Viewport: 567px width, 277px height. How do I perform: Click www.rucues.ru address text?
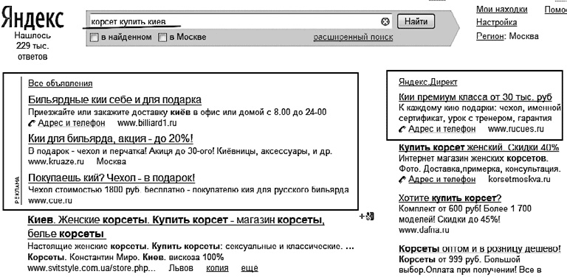click(516, 129)
